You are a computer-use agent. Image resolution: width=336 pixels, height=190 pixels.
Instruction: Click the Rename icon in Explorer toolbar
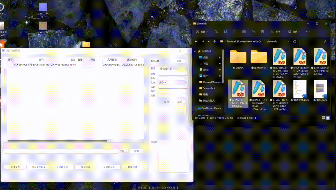[244, 32]
